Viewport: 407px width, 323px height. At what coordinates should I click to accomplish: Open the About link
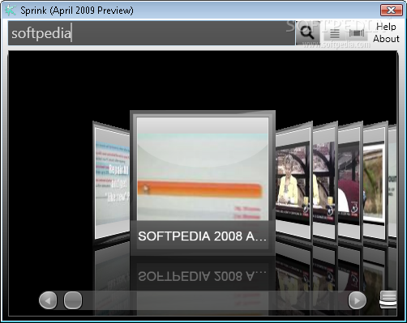pos(386,39)
